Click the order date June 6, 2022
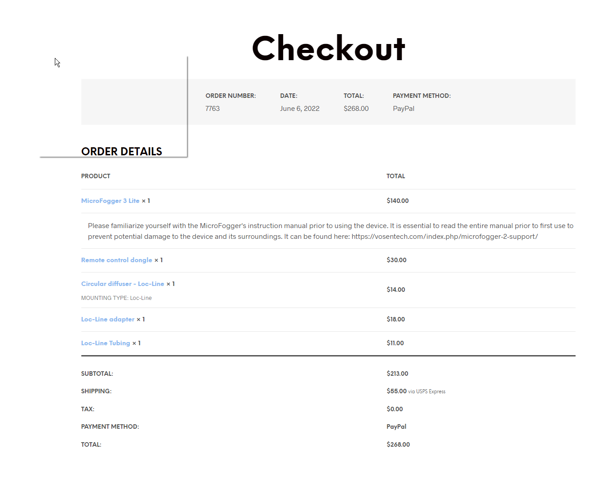 300,109
